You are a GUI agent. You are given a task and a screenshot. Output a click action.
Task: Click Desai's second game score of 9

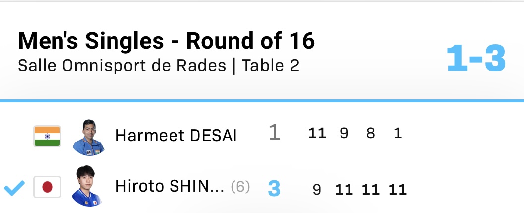pyautogui.click(x=344, y=134)
